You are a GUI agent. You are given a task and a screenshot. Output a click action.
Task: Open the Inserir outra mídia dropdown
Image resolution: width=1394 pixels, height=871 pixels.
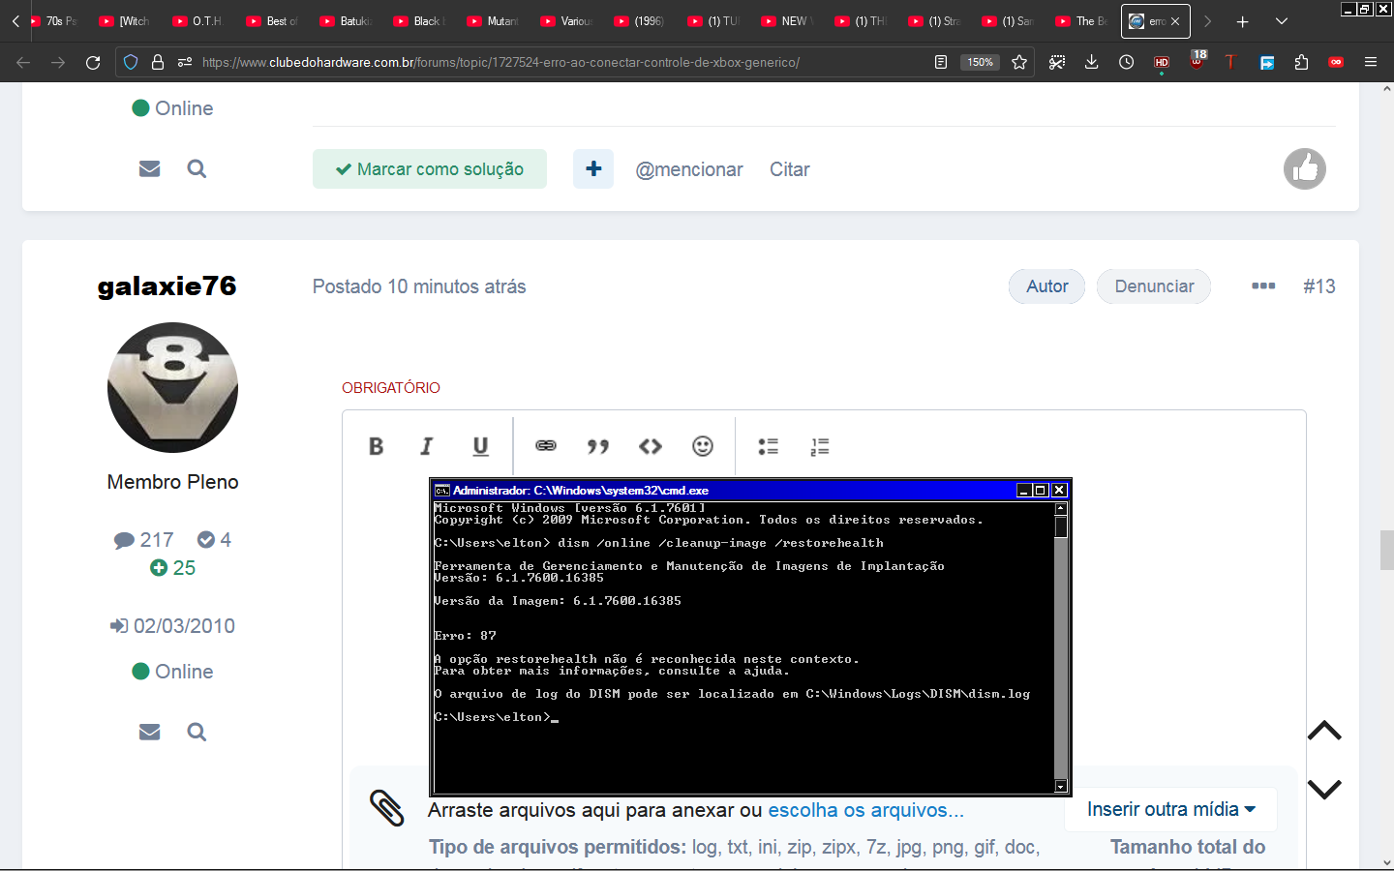pos(1170,809)
